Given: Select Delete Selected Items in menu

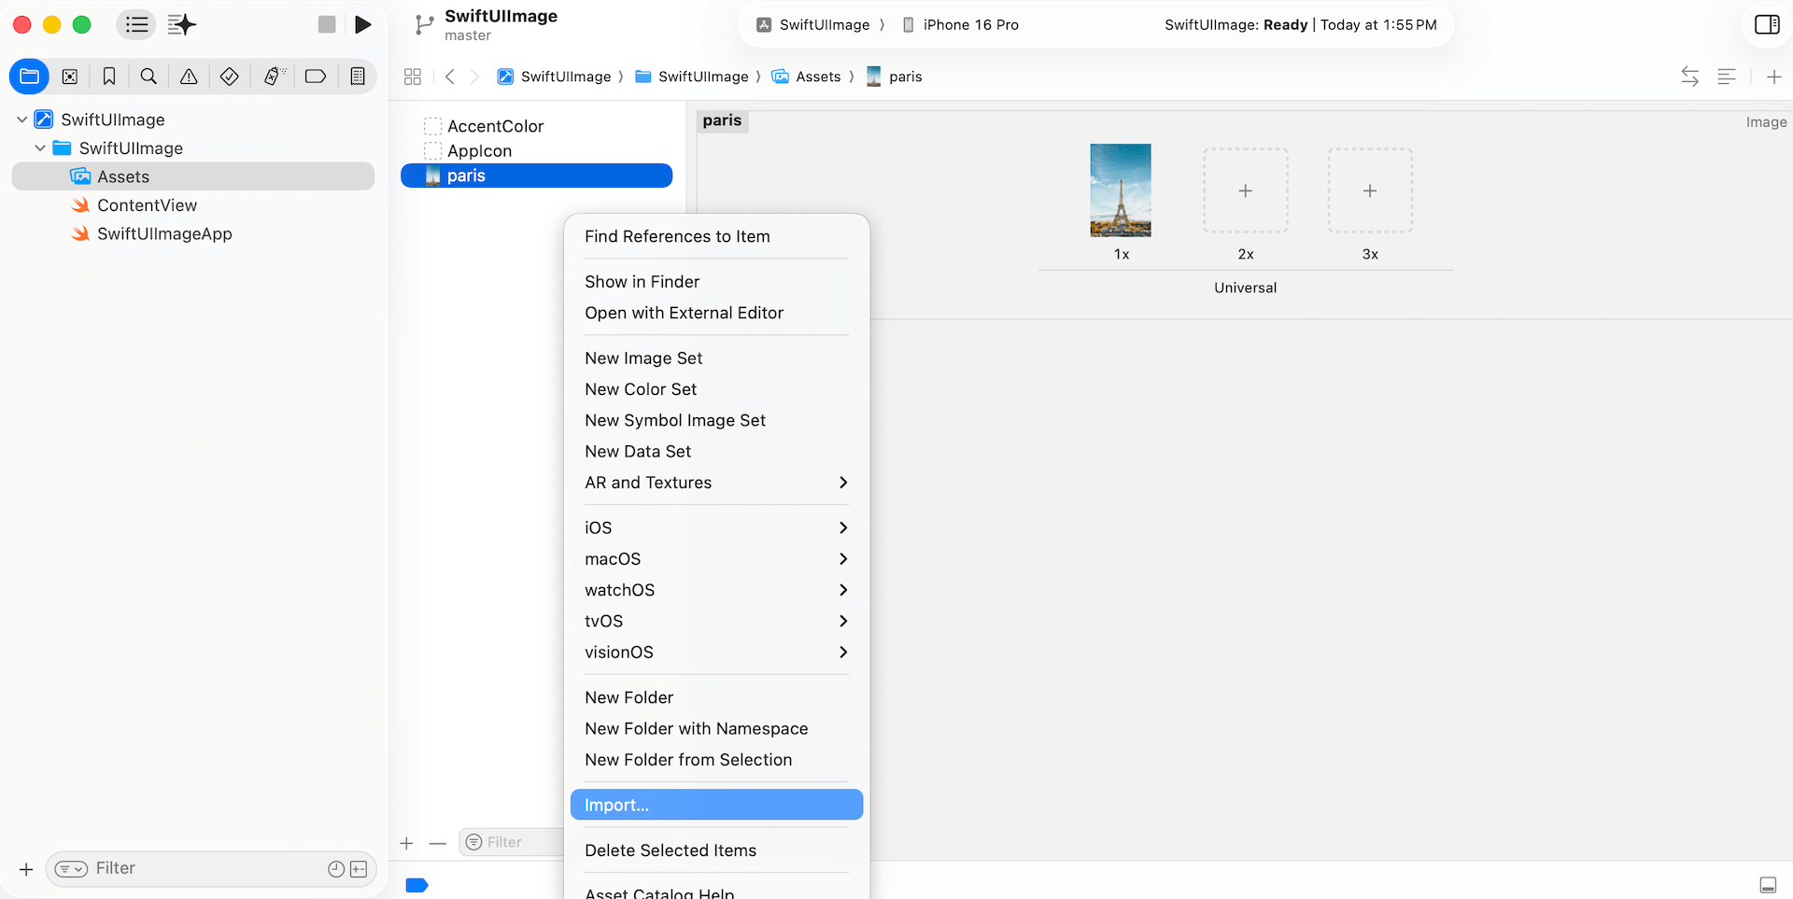Looking at the screenshot, I should [x=671, y=850].
